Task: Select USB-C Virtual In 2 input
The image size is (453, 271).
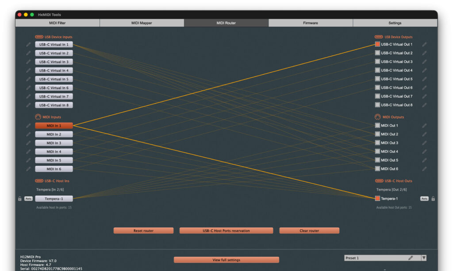Action: tap(54, 53)
